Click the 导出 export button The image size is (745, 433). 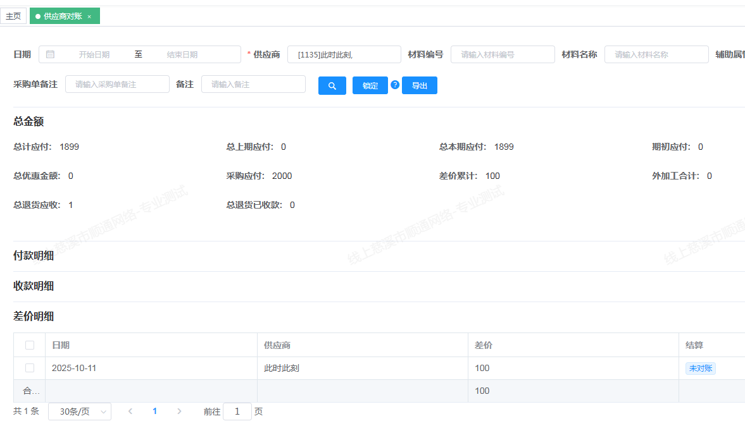coord(419,86)
